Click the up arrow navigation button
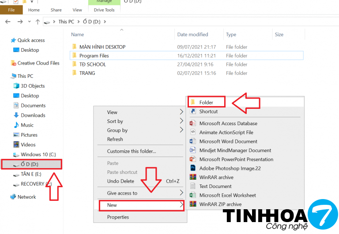Viewport: 339px width, 234px height. pyautogui.click(x=38, y=21)
